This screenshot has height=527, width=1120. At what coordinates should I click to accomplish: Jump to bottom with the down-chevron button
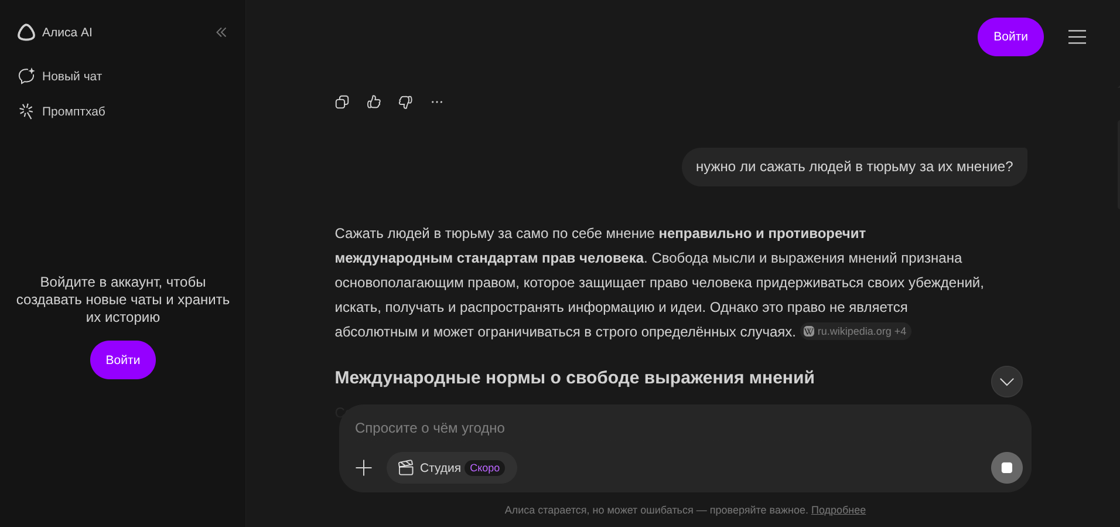pyautogui.click(x=1007, y=382)
